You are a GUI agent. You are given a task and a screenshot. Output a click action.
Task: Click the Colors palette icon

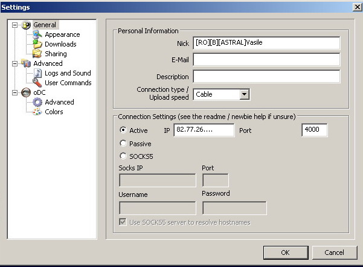tap(37, 112)
